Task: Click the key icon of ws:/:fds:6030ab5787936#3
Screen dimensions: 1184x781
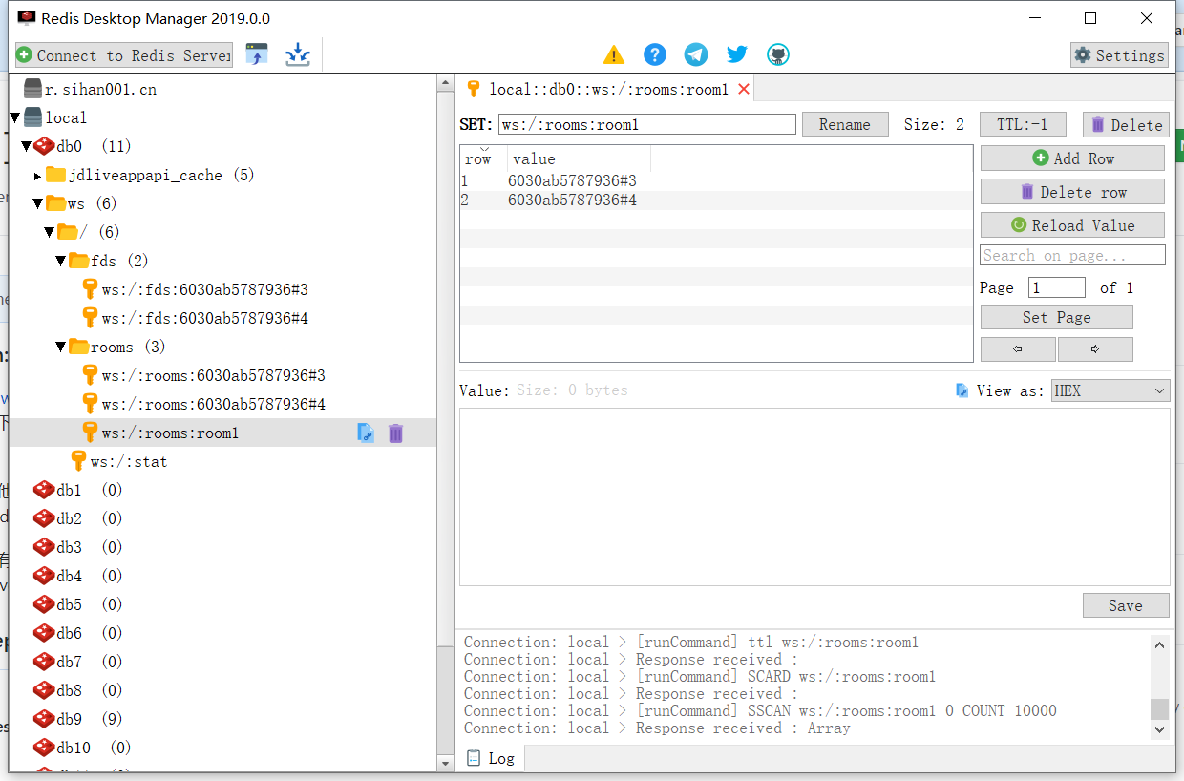Action: tap(90, 290)
